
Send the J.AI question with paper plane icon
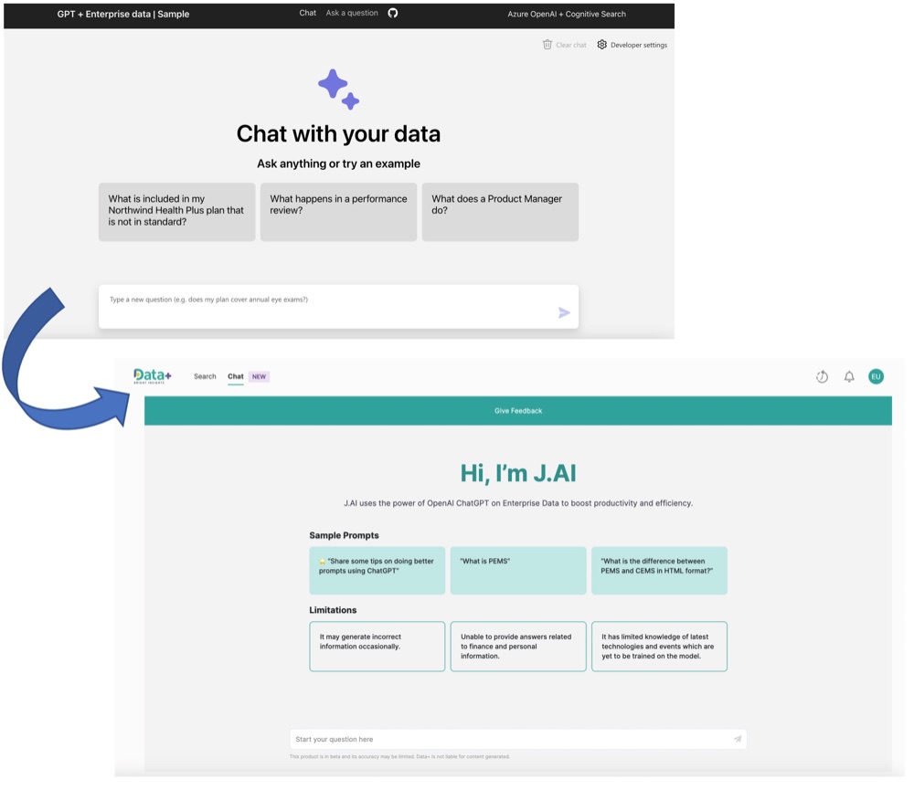click(x=738, y=739)
